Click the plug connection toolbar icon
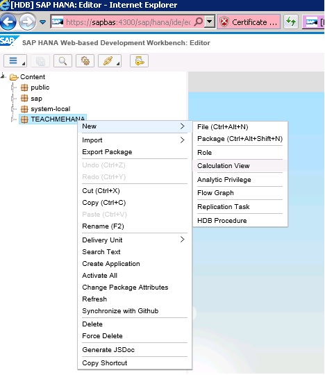Image resolution: width=325 pixels, height=375 pixels. (110, 61)
